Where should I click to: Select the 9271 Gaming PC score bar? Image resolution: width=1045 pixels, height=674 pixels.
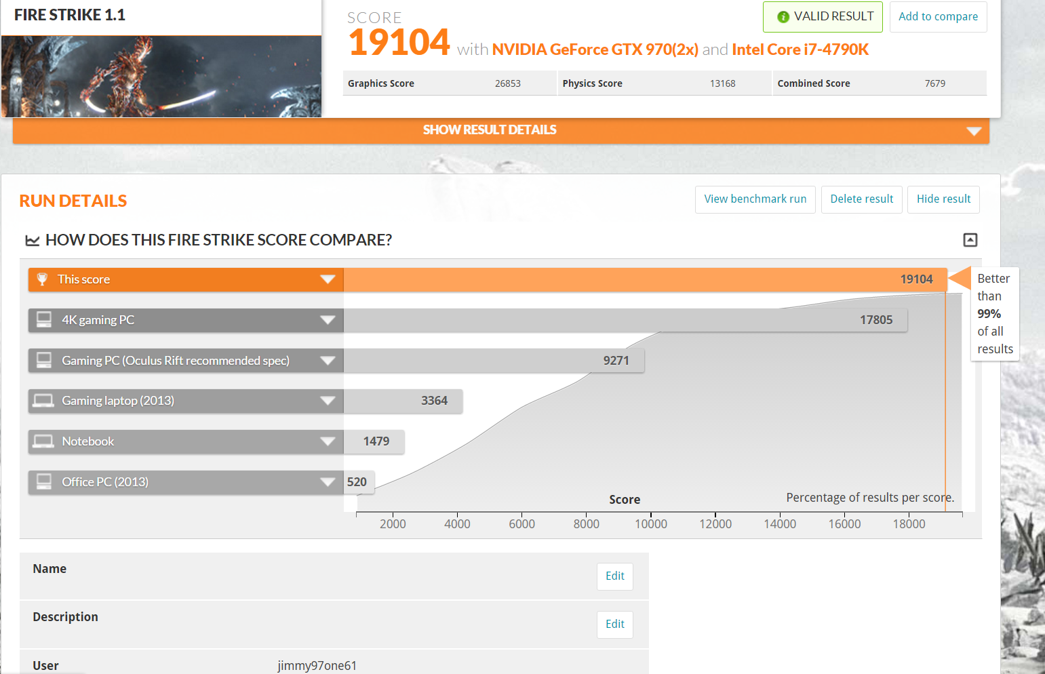tap(494, 361)
